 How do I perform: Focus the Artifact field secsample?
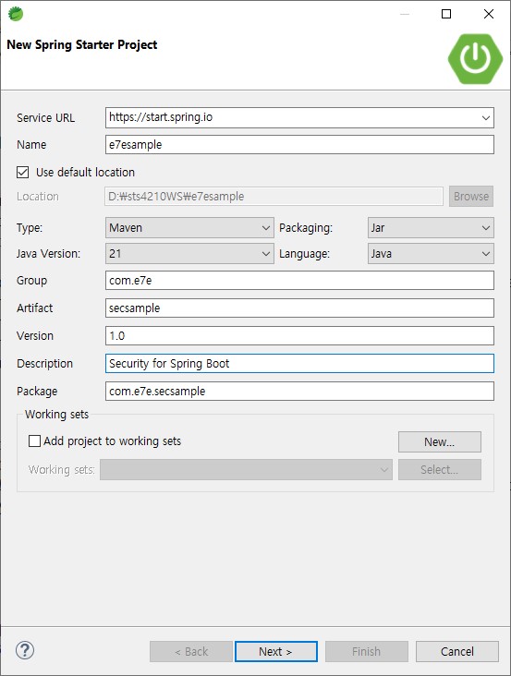pos(299,308)
